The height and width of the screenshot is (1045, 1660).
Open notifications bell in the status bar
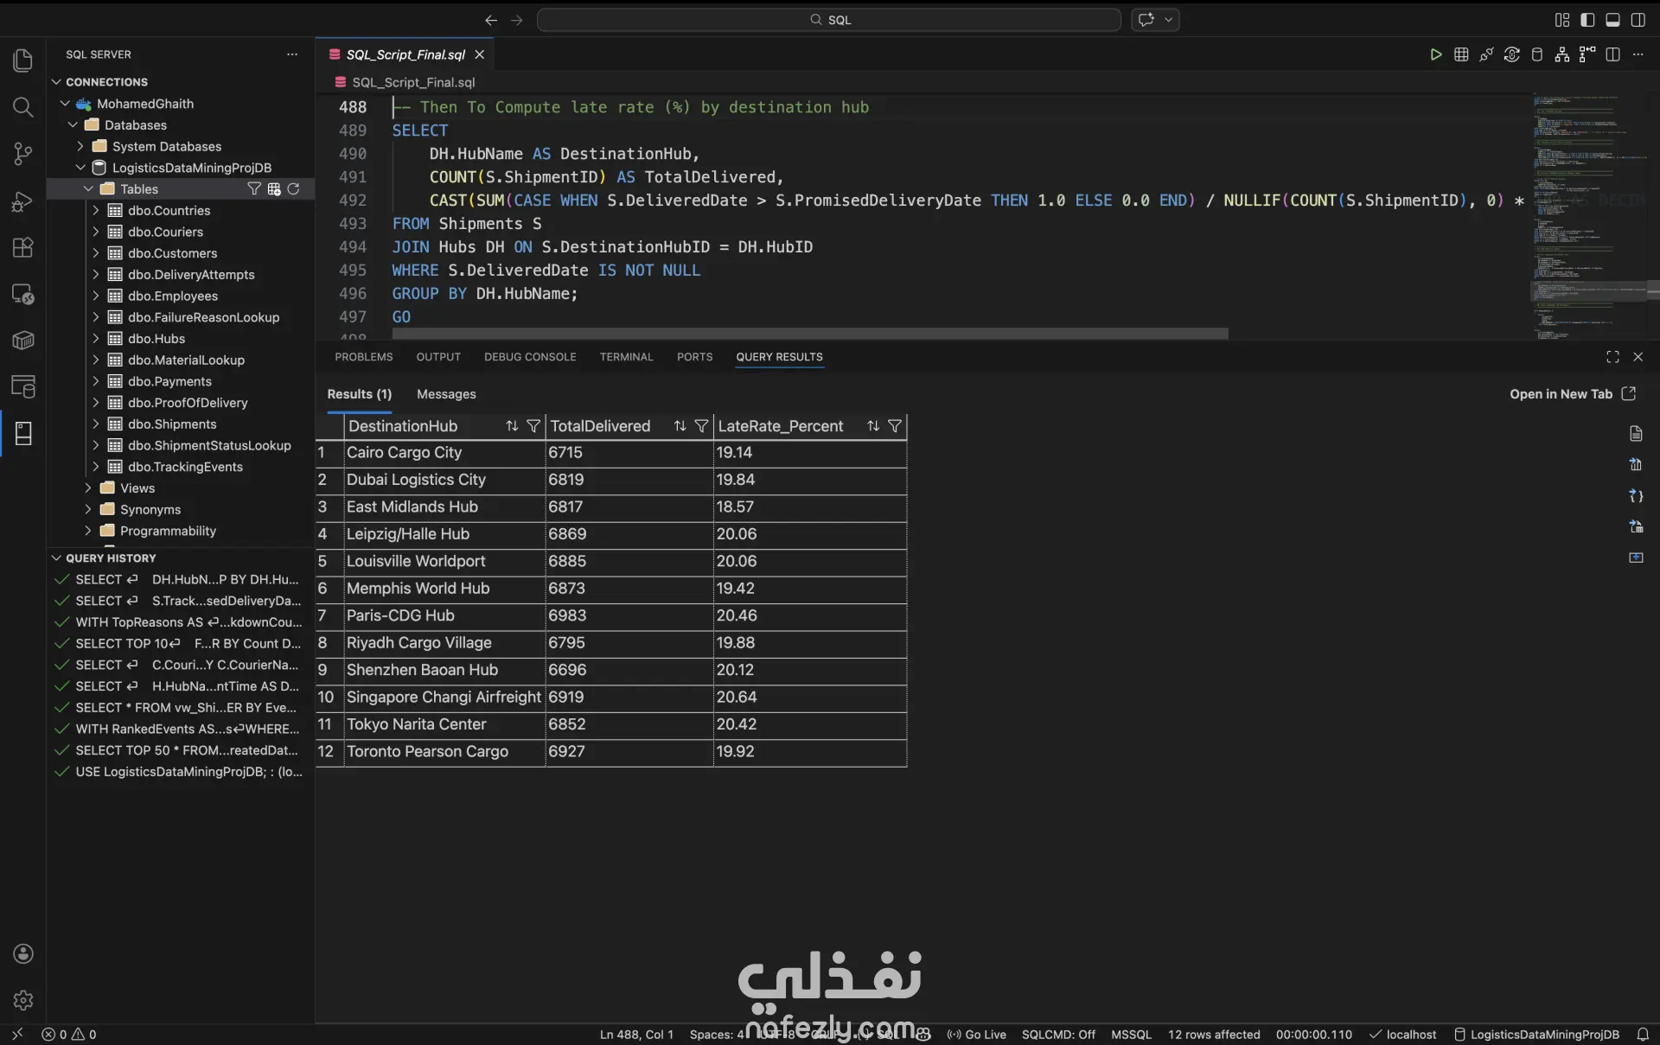1643,1034
